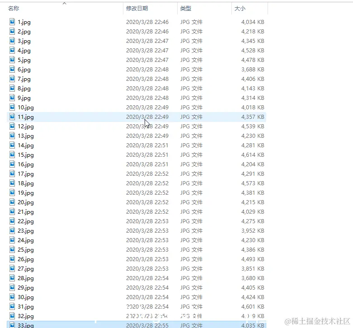Click the 17.jpg file icon
Image resolution: width=353 pixels, height=328 pixels.
[x=12, y=173]
